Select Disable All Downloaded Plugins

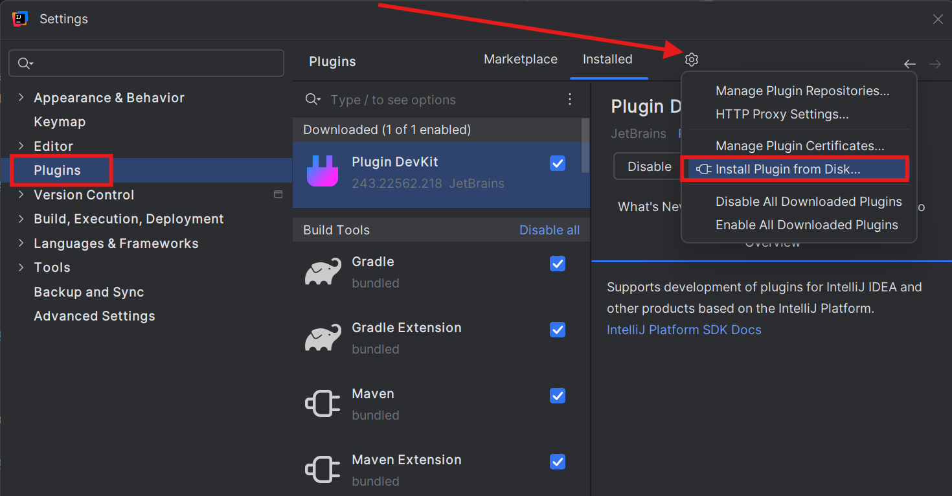[x=809, y=201]
